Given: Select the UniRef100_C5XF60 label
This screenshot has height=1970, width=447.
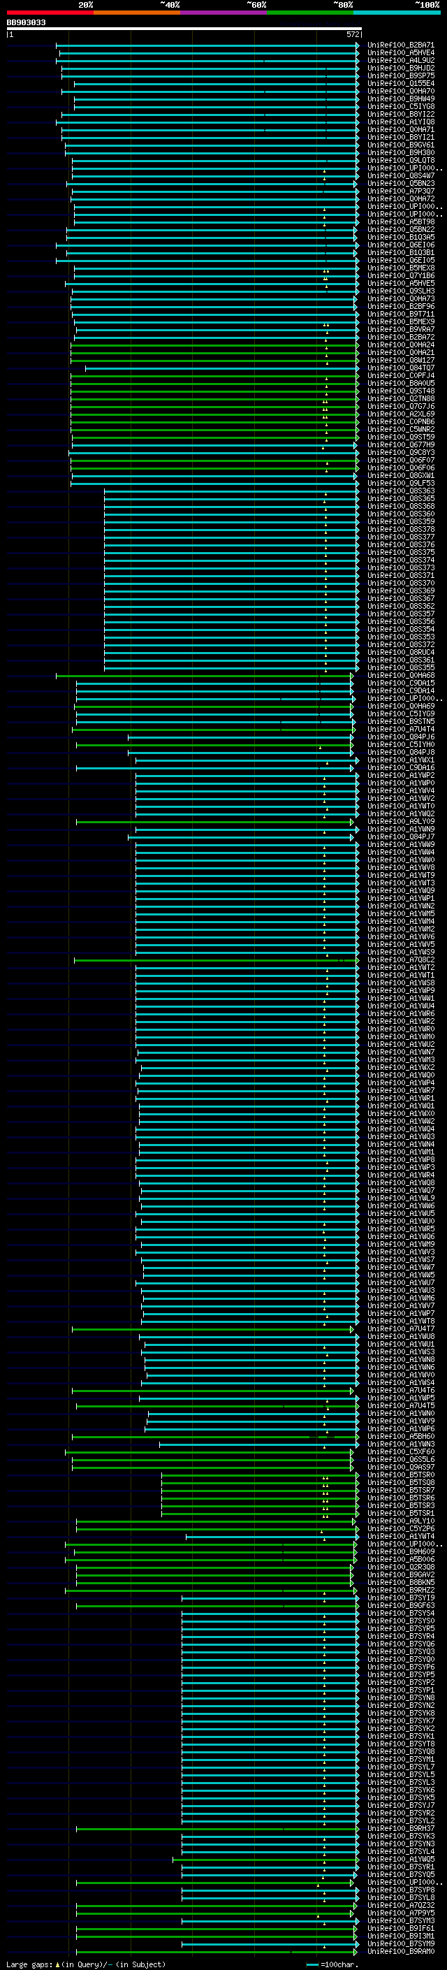Looking at the screenshot, I should coord(401,1451).
